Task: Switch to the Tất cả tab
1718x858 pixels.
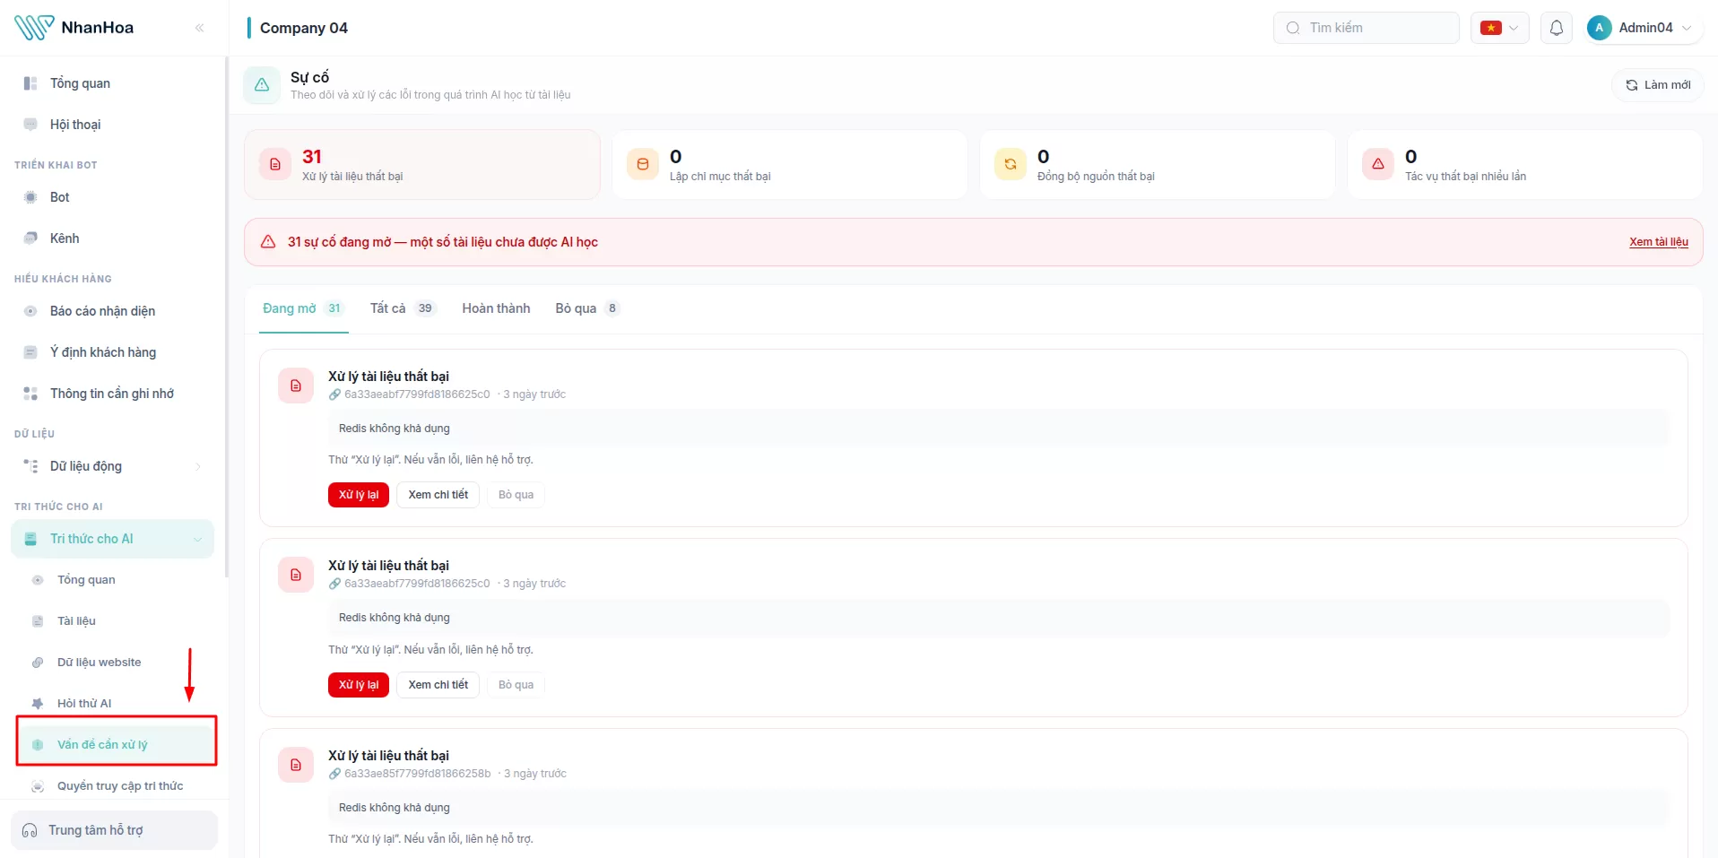Action: click(x=403, y=308)
